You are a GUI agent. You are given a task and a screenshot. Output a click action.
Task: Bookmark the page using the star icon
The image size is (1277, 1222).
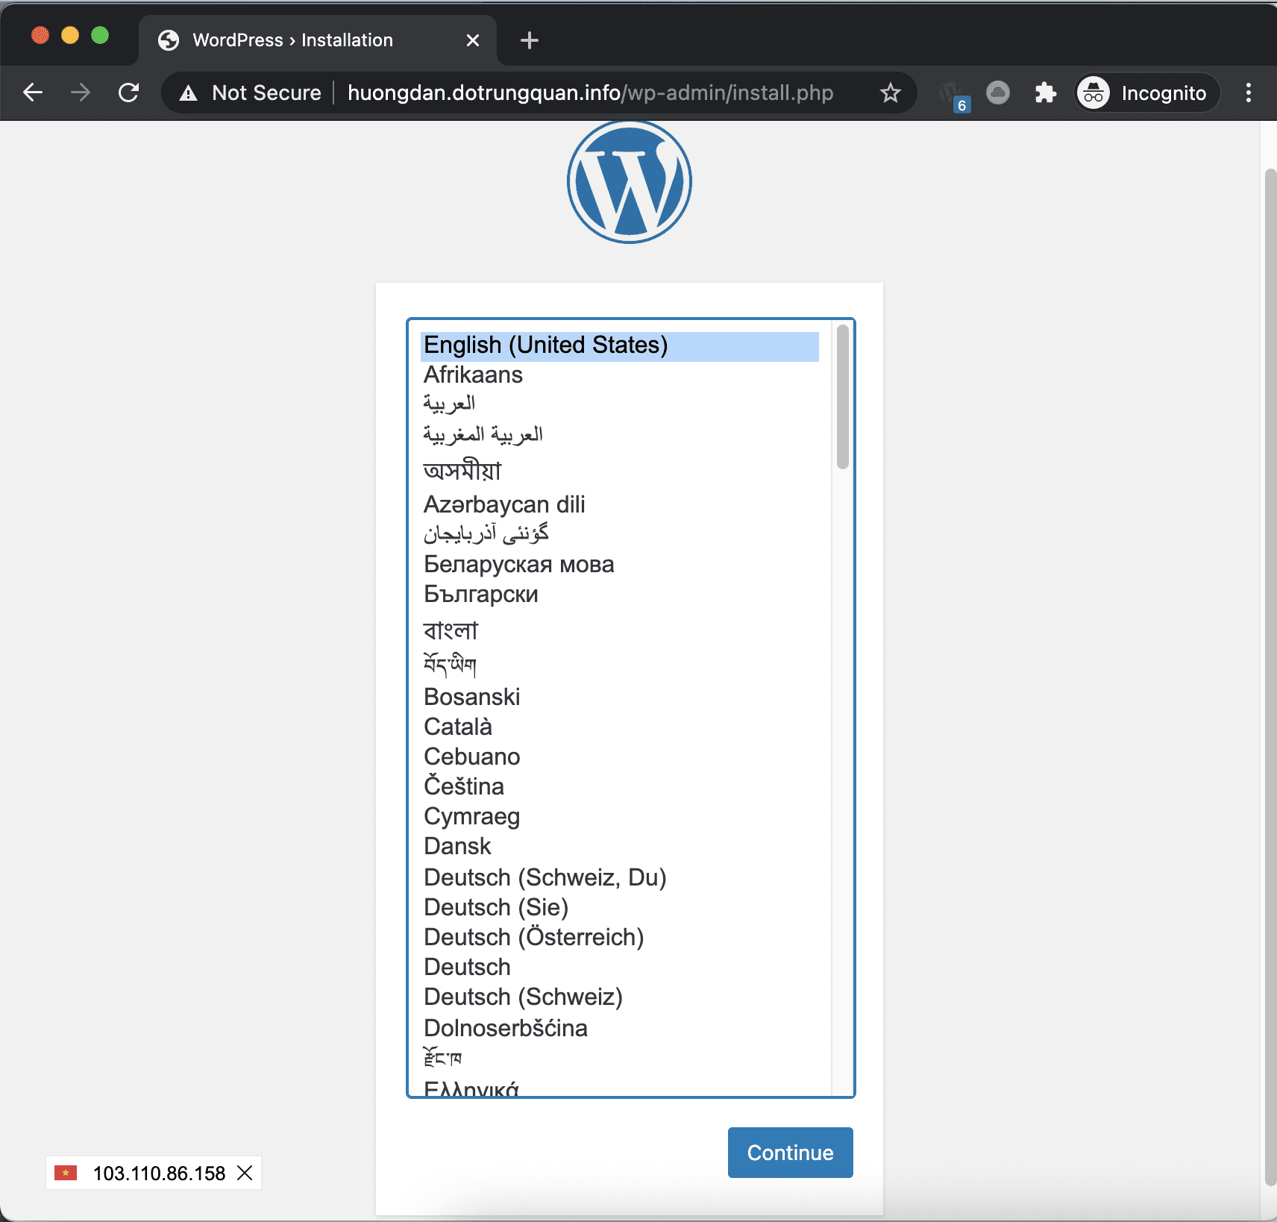click(890, 92)
